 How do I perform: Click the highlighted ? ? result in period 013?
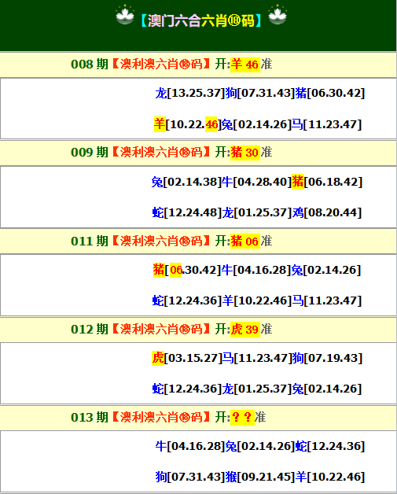pos(242,418)
